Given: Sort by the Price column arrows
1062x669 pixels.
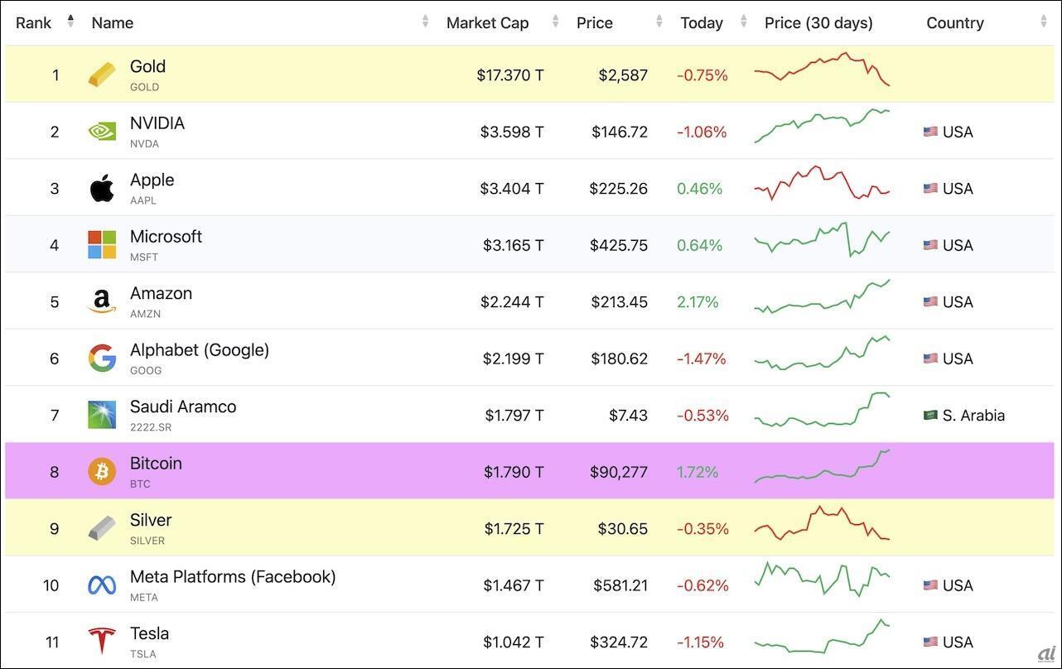Looking at the screenshot, I should pyautogui.click(x=659, y=22).
